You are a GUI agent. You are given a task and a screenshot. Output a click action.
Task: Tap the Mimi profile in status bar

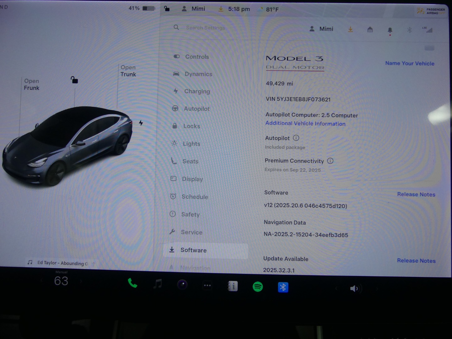pyautogui.click(x=194, y=9)
